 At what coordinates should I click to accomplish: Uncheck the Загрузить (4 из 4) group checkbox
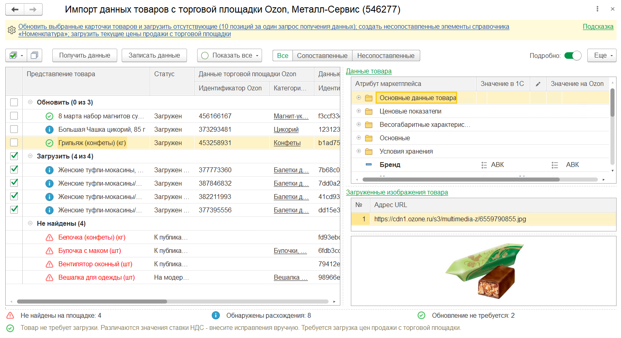point(14,156)
